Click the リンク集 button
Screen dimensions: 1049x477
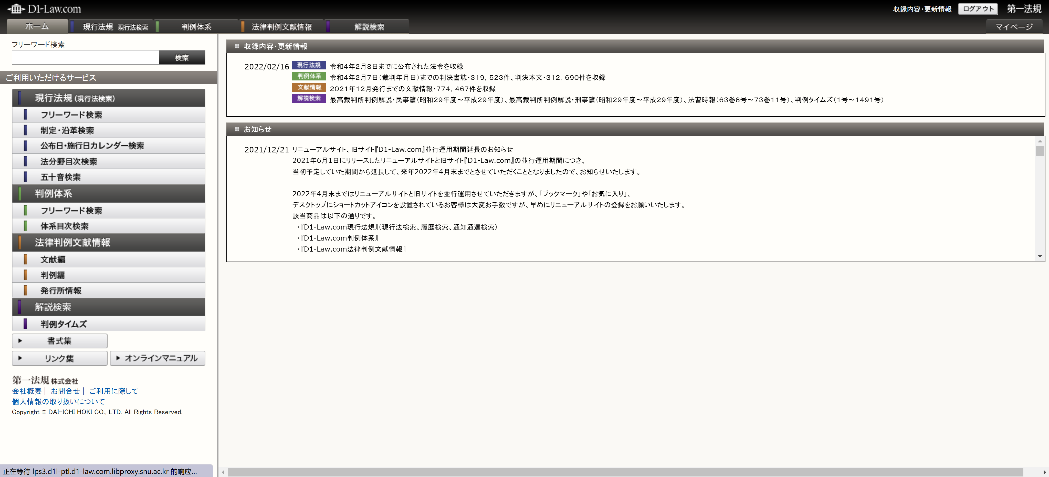(59, 358)
